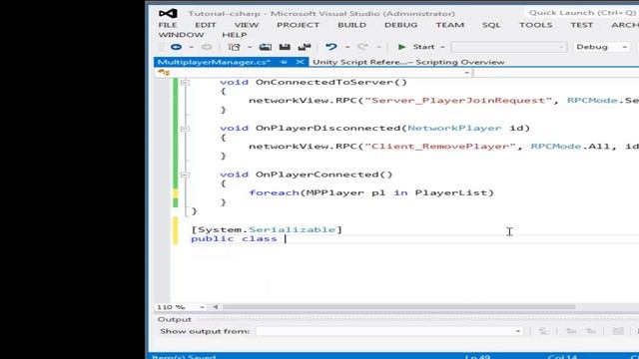Click PlayerList identifier in foreach line

(450, 192)
